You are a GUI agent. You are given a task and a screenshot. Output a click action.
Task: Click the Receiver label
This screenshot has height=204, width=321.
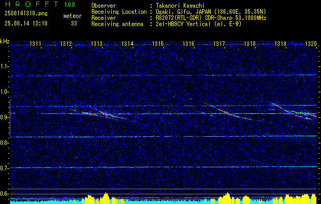(x=104, y=18)
